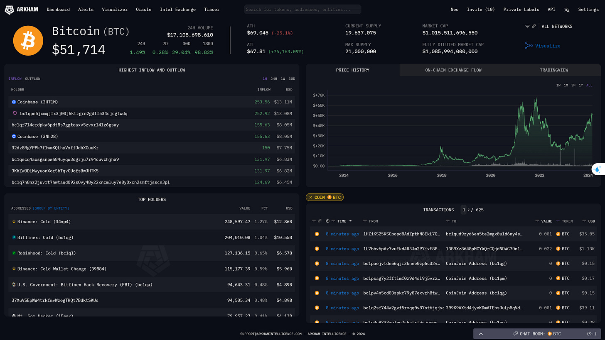Click the VALUE column filter icon
The height and width of the screenshot is (340, 605).
point(537,221)
